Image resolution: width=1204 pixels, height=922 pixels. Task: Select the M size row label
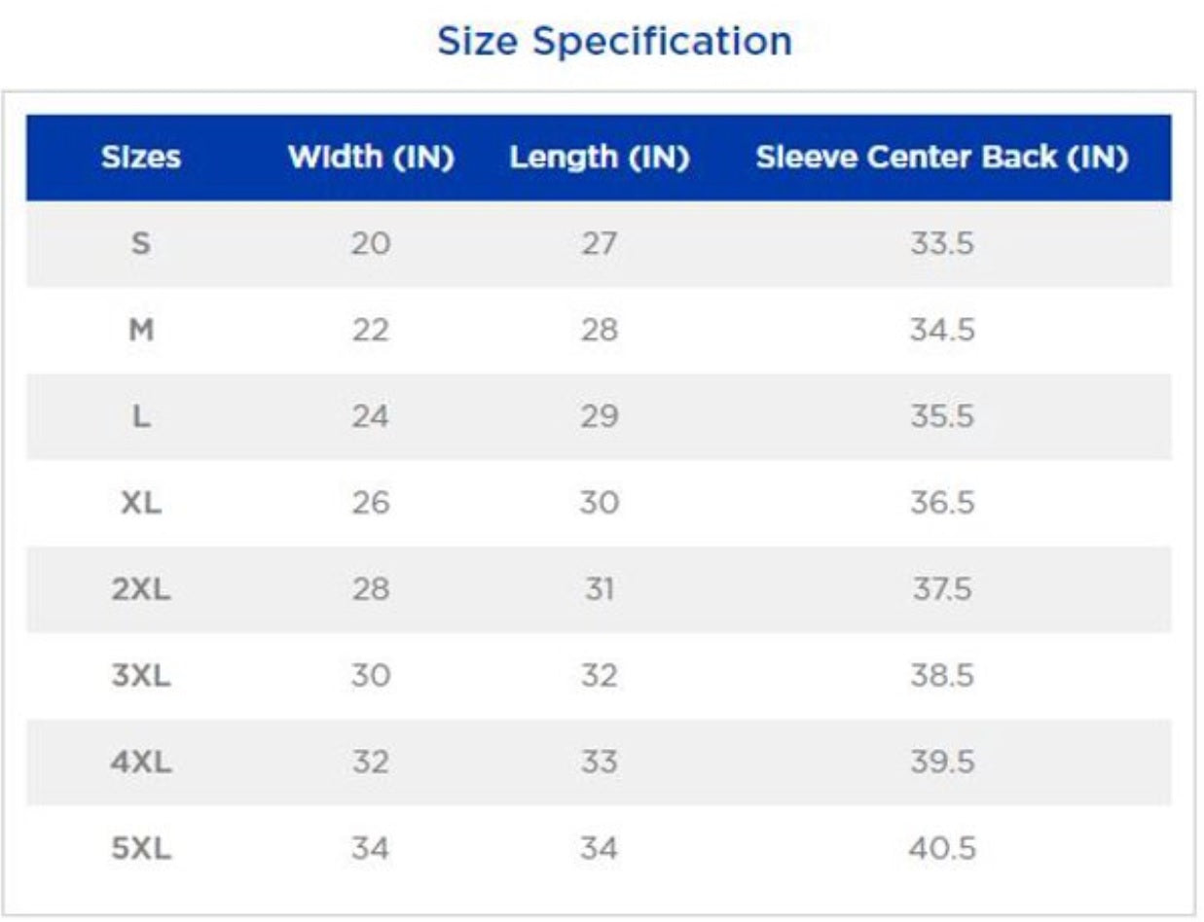[x=141, y=330]
